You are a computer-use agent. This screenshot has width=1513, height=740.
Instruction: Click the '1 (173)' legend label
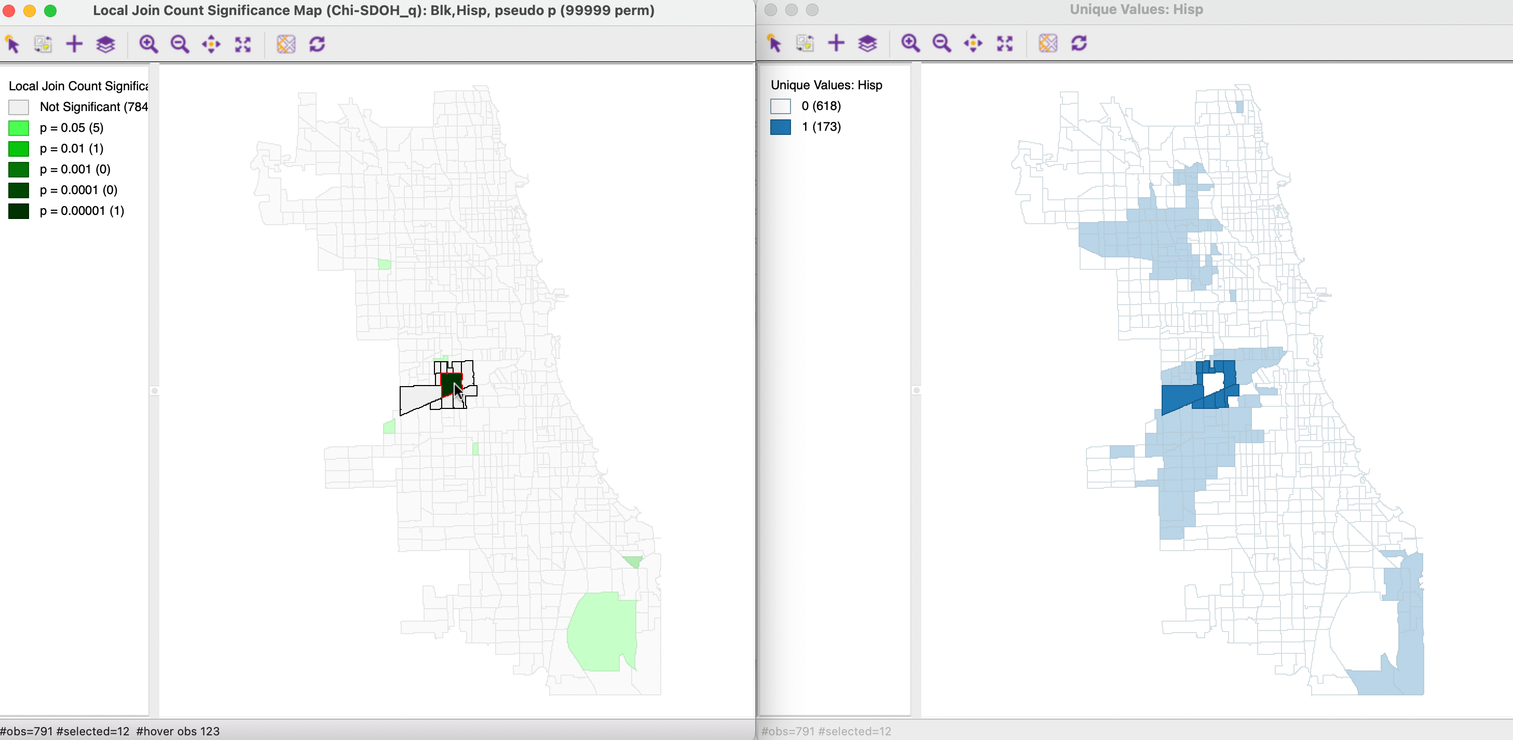[x=821, y=127]
